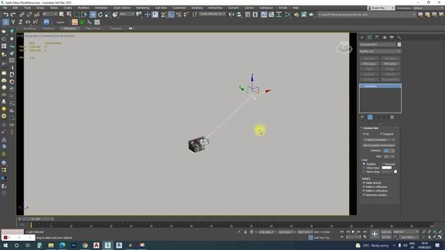Screen dimensions: 445x250
Task: Open the Corona menu
Action: tap(249, 8)
